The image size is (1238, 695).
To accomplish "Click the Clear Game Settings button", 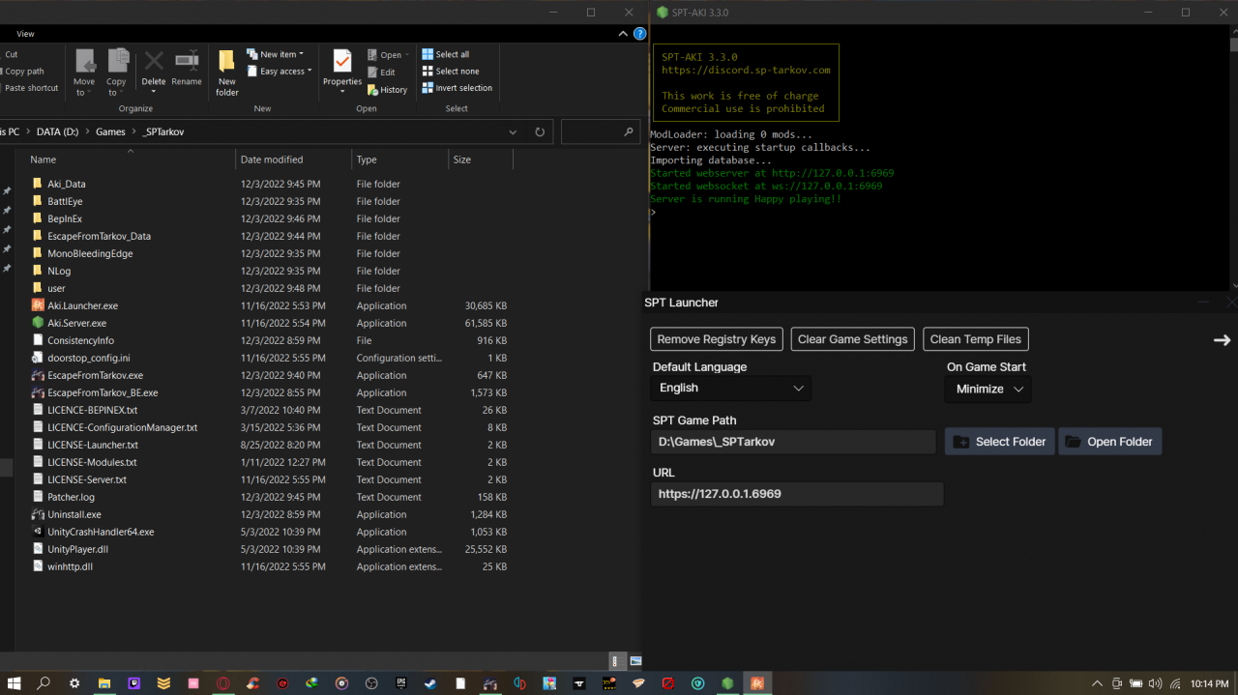I will 853,339.
